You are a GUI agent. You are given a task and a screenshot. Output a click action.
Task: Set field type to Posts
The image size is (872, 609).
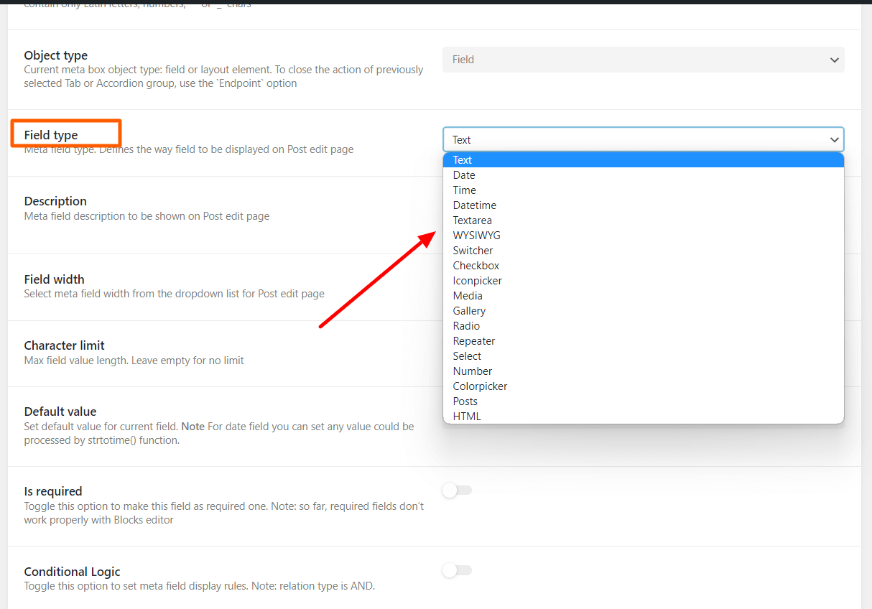pyautogui.click(x=643, y=401)
